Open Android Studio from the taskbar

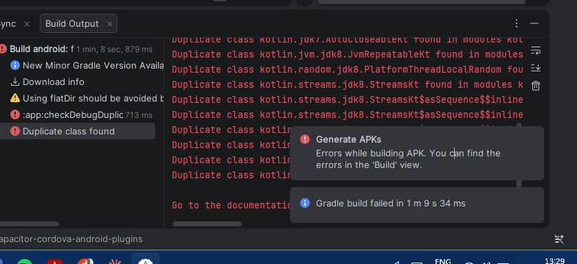coord(146,260)
